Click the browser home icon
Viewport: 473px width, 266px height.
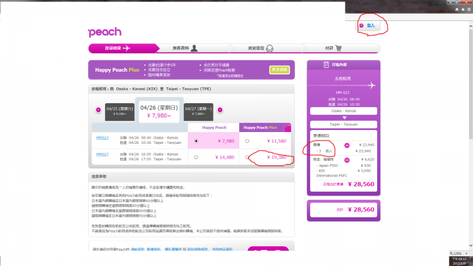tap(457, 10)
